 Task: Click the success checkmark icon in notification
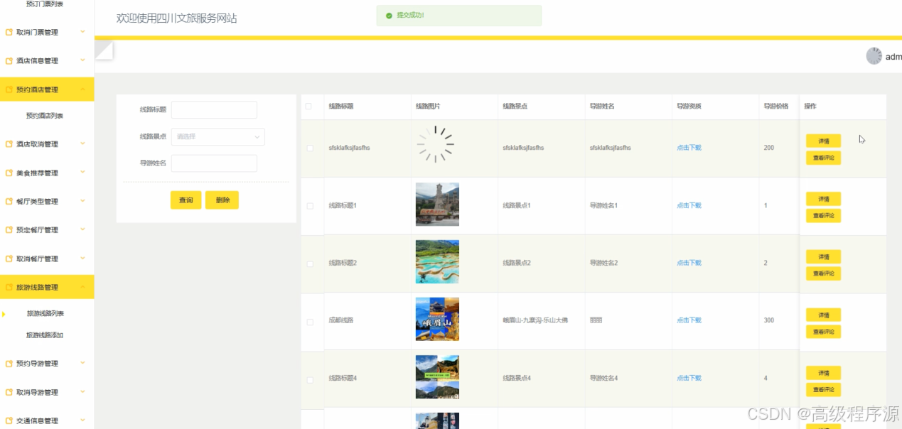coord(389,15)
